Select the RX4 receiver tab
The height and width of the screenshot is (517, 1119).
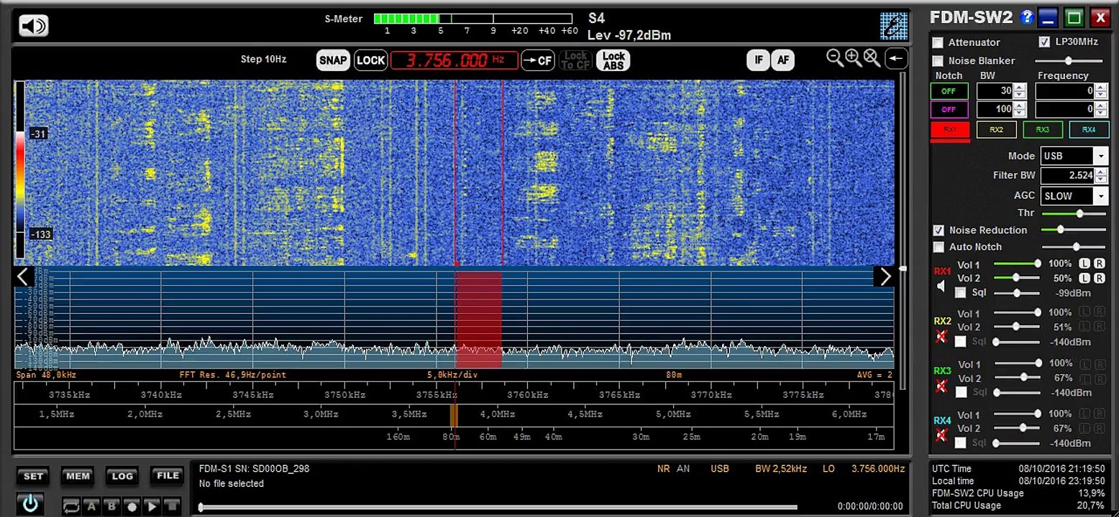coord(1089,130)
